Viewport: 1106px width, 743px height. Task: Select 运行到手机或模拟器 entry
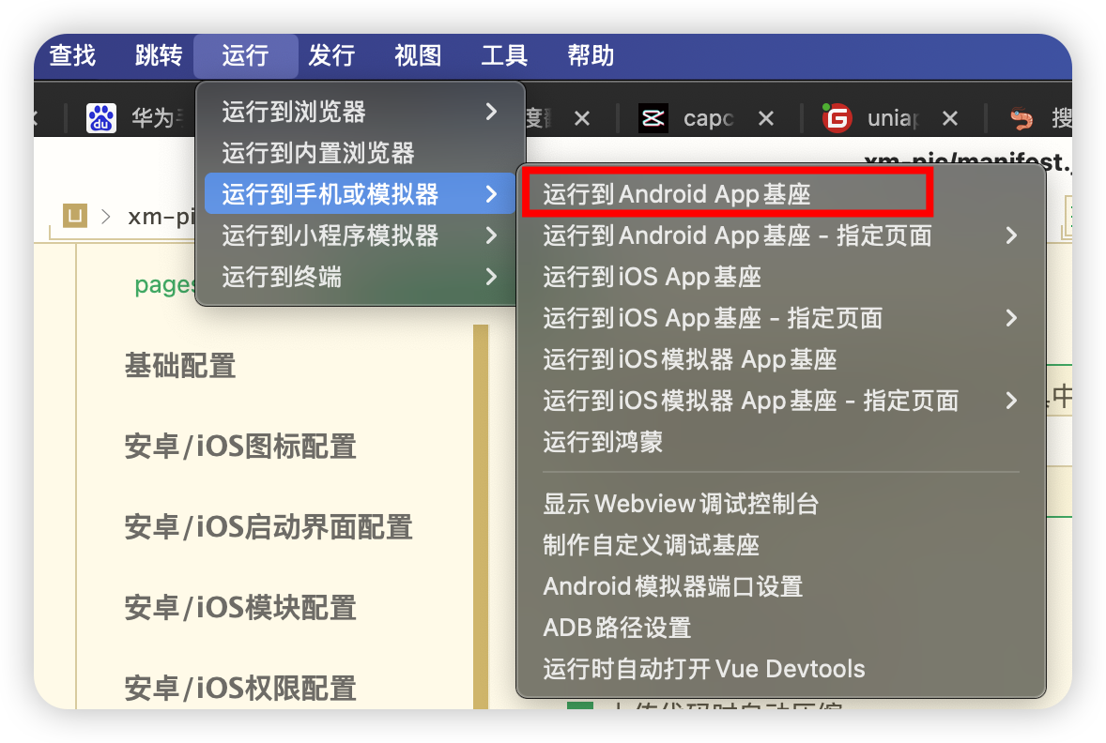point(360,194)
